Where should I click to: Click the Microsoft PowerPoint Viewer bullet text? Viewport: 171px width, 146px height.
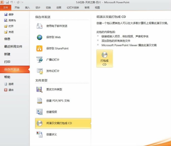click(129, 45)
